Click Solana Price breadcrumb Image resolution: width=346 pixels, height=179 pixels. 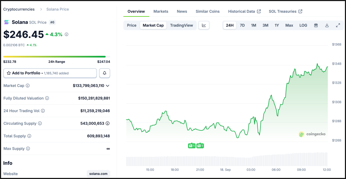click(58, 9)
